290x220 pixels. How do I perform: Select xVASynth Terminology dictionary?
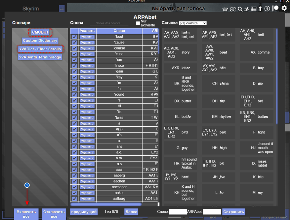pos(40,57)
